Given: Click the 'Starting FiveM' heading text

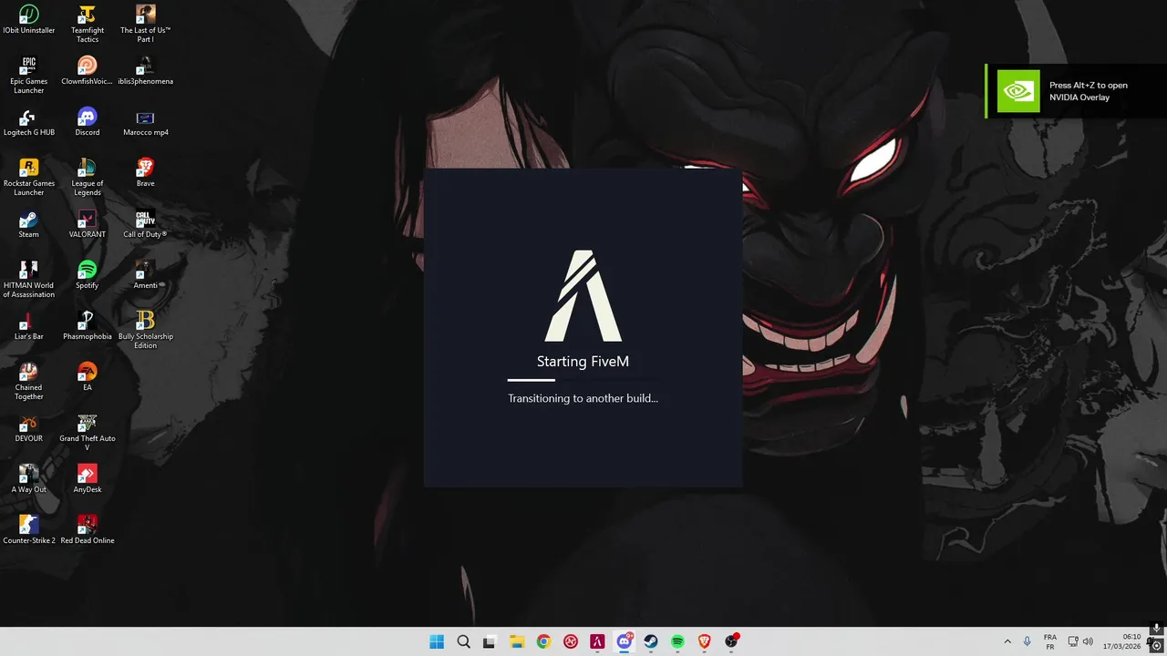Looking at the screenshot, I should click(583, 362).
